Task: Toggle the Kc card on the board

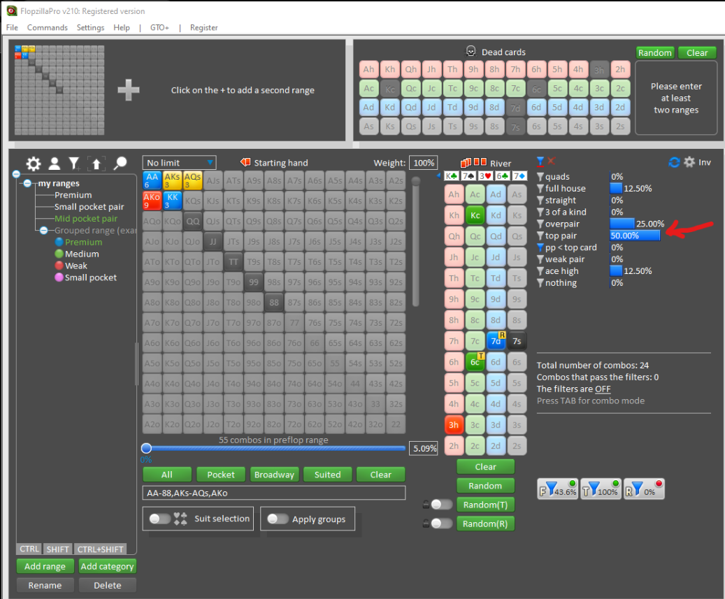Action: (475, 215)
